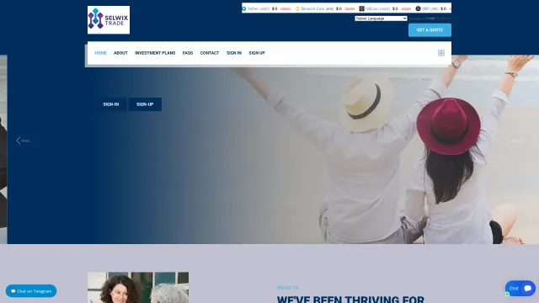The image size is (539, 303).
Task: Click the About Us section photo
Action: 138,288
